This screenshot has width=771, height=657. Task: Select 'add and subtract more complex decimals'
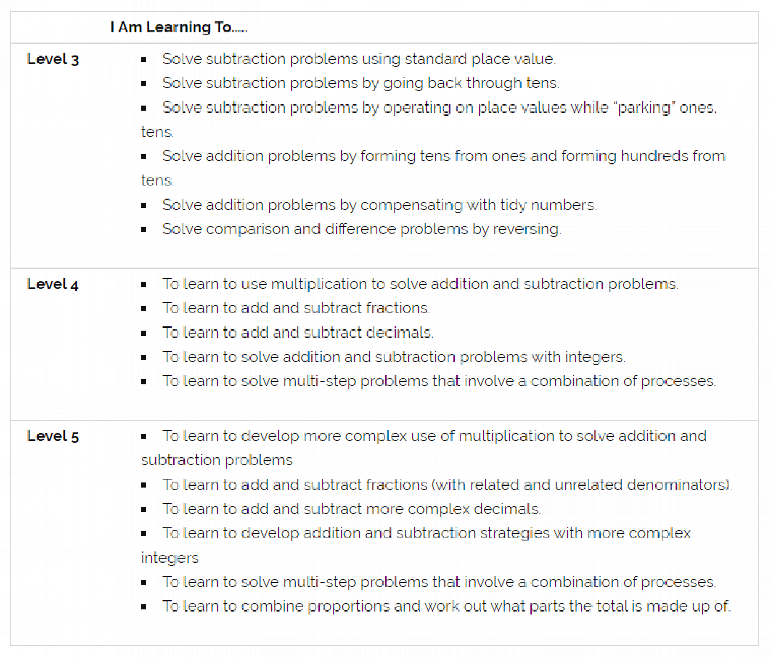[352, 509]
